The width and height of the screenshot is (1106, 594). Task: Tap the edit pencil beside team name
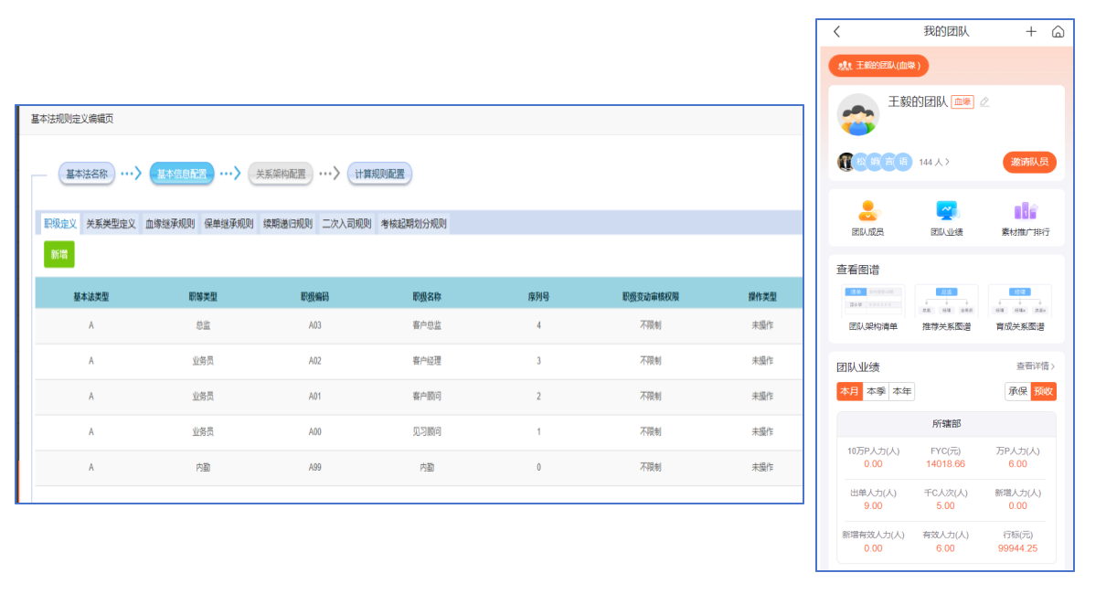coord(984,102)
